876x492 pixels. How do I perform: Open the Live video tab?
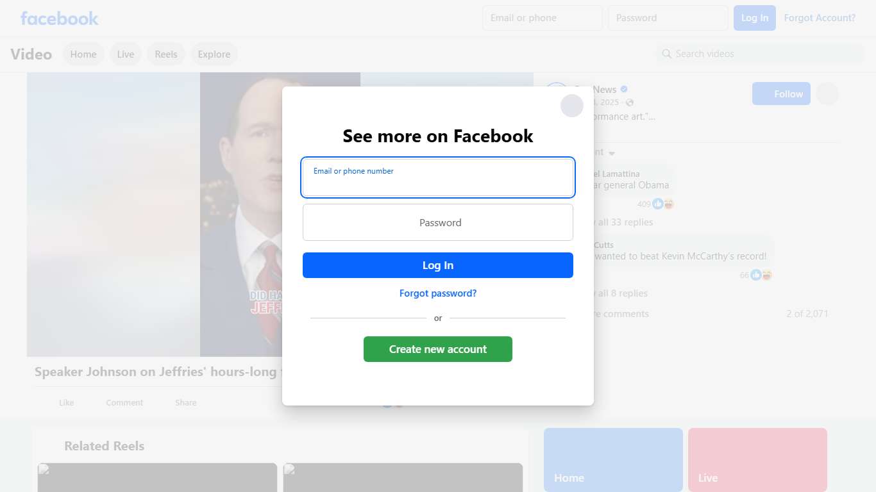126,54
